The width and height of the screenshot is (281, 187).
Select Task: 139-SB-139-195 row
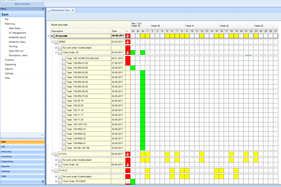pos(89,148)
